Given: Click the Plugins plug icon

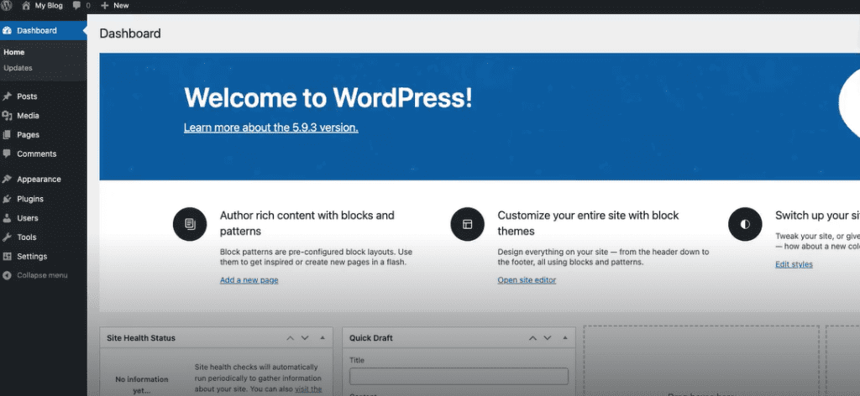Looking at the screenshot, I should 7,199.
